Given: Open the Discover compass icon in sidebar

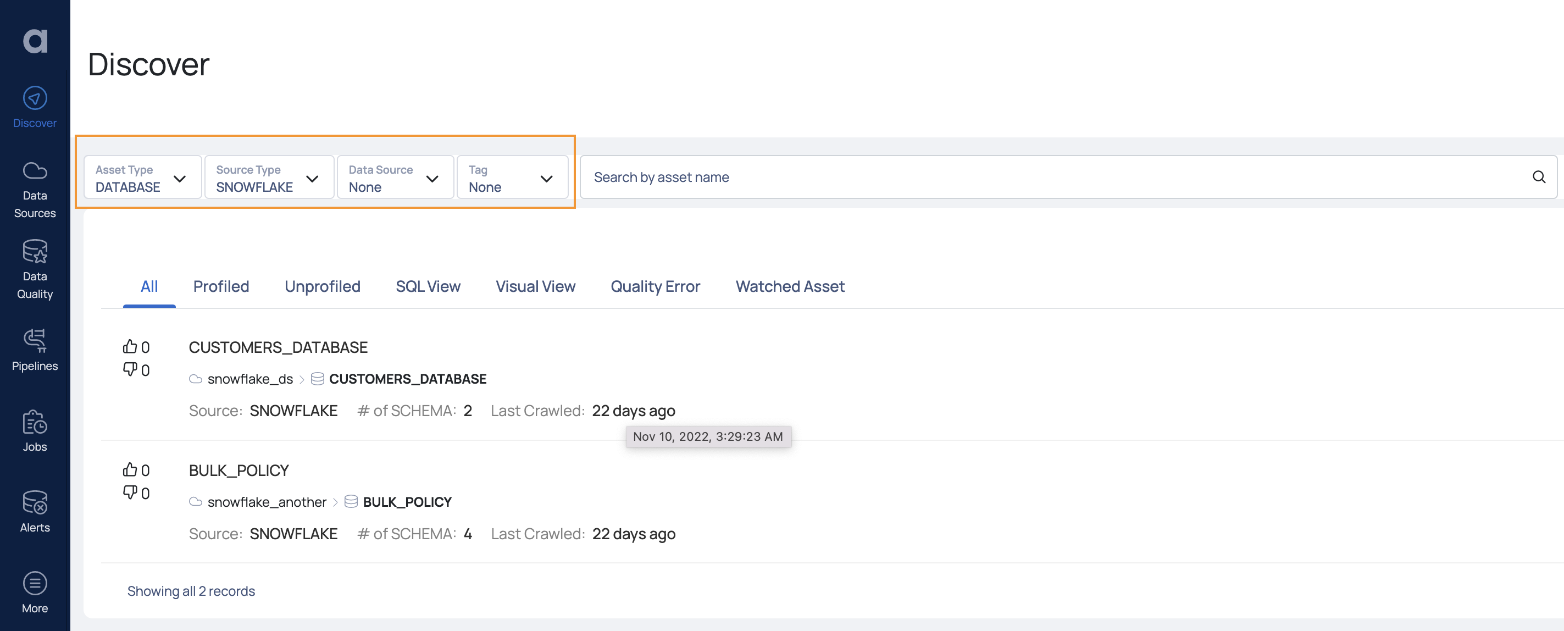Looking at the screenshot, I should pyautogui.click(x=35, y=98).
